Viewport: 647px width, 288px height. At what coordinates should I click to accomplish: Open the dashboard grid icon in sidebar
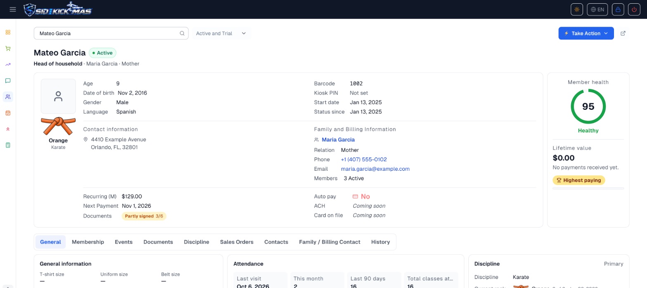point(8,32)
